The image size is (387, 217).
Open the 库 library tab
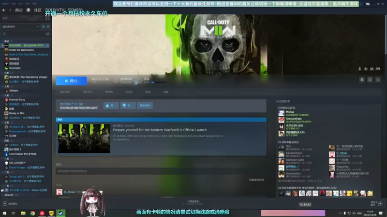(x=29, y=10)
